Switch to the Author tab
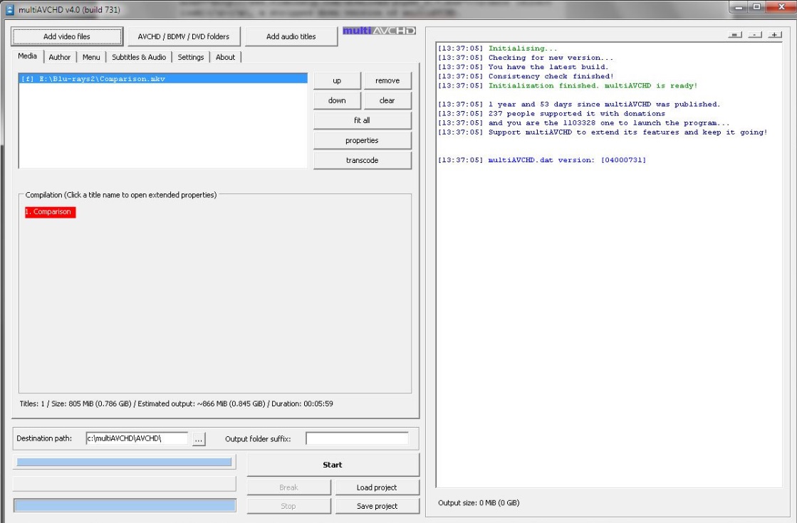 [x=60, y=57]
